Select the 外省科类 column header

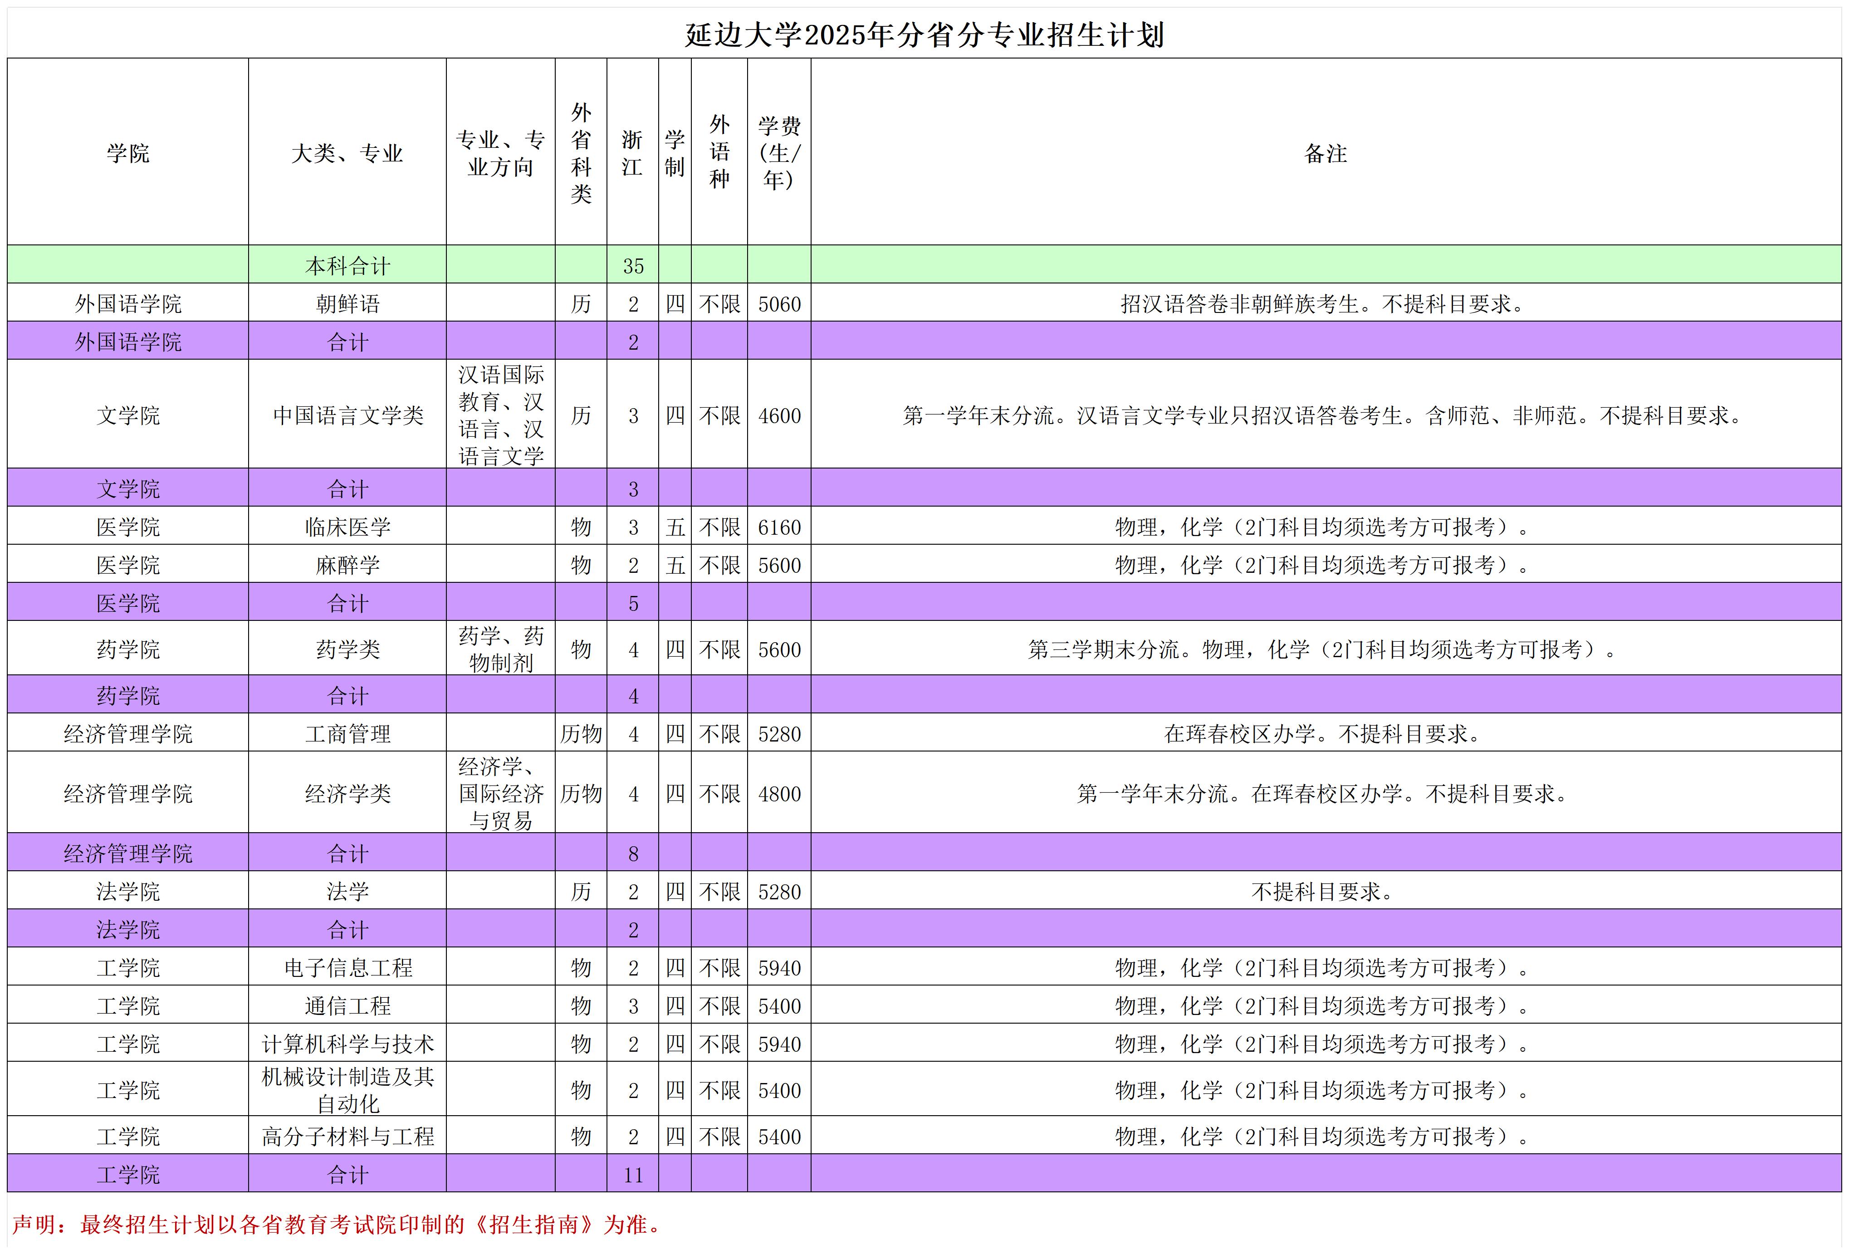(581, 153)
